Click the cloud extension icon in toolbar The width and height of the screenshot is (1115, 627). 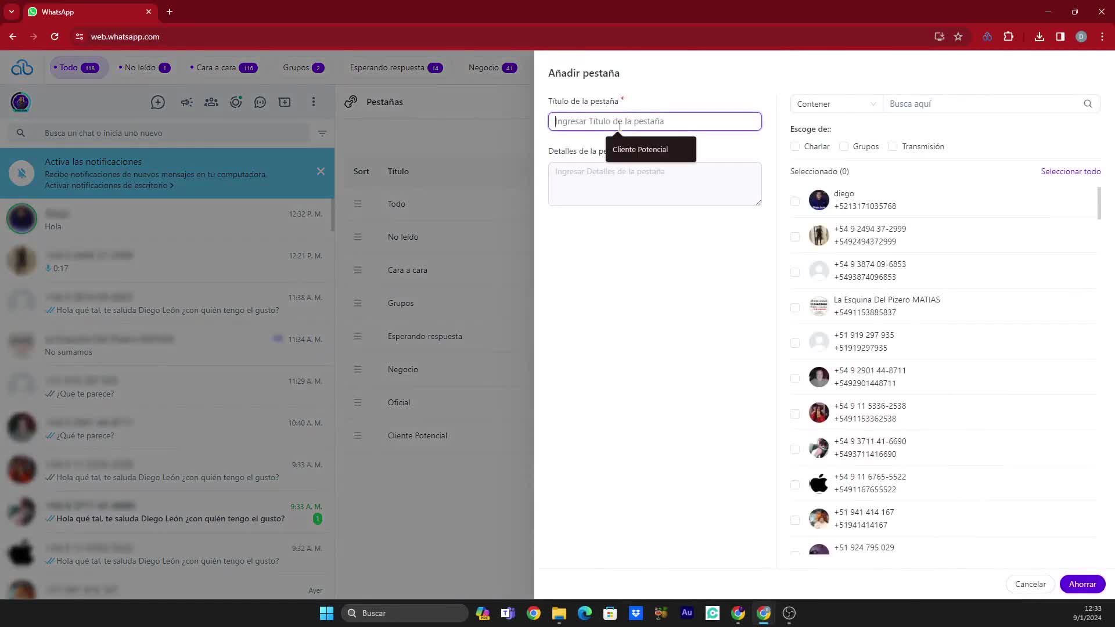[x=987, y=37]
